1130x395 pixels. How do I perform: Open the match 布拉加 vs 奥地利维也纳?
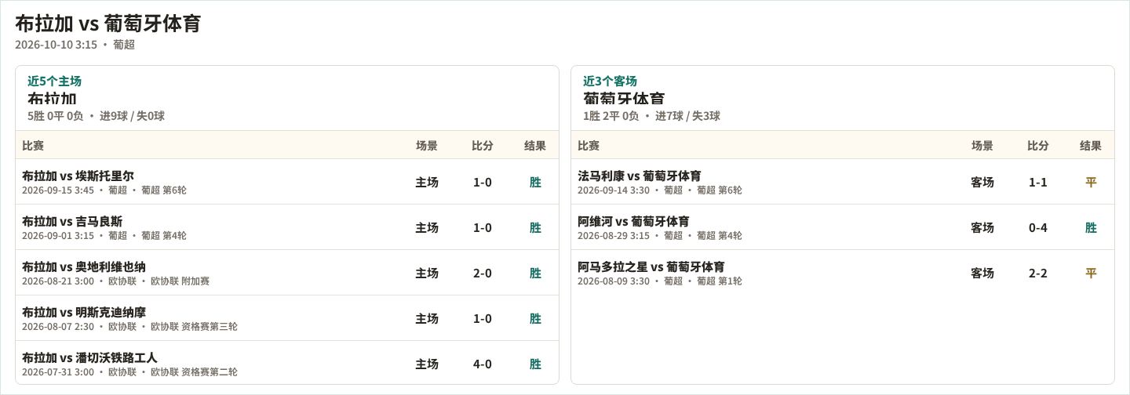84,266
